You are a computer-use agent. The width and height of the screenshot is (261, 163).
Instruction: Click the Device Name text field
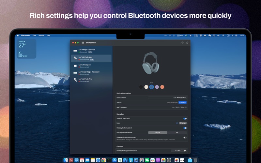pos(167,97)
